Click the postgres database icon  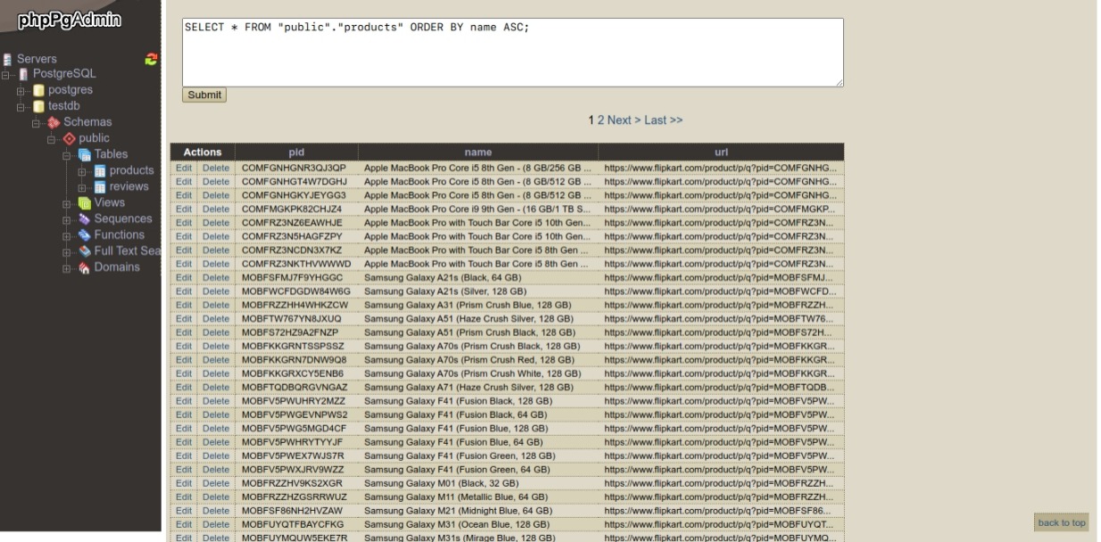(39, 90)
